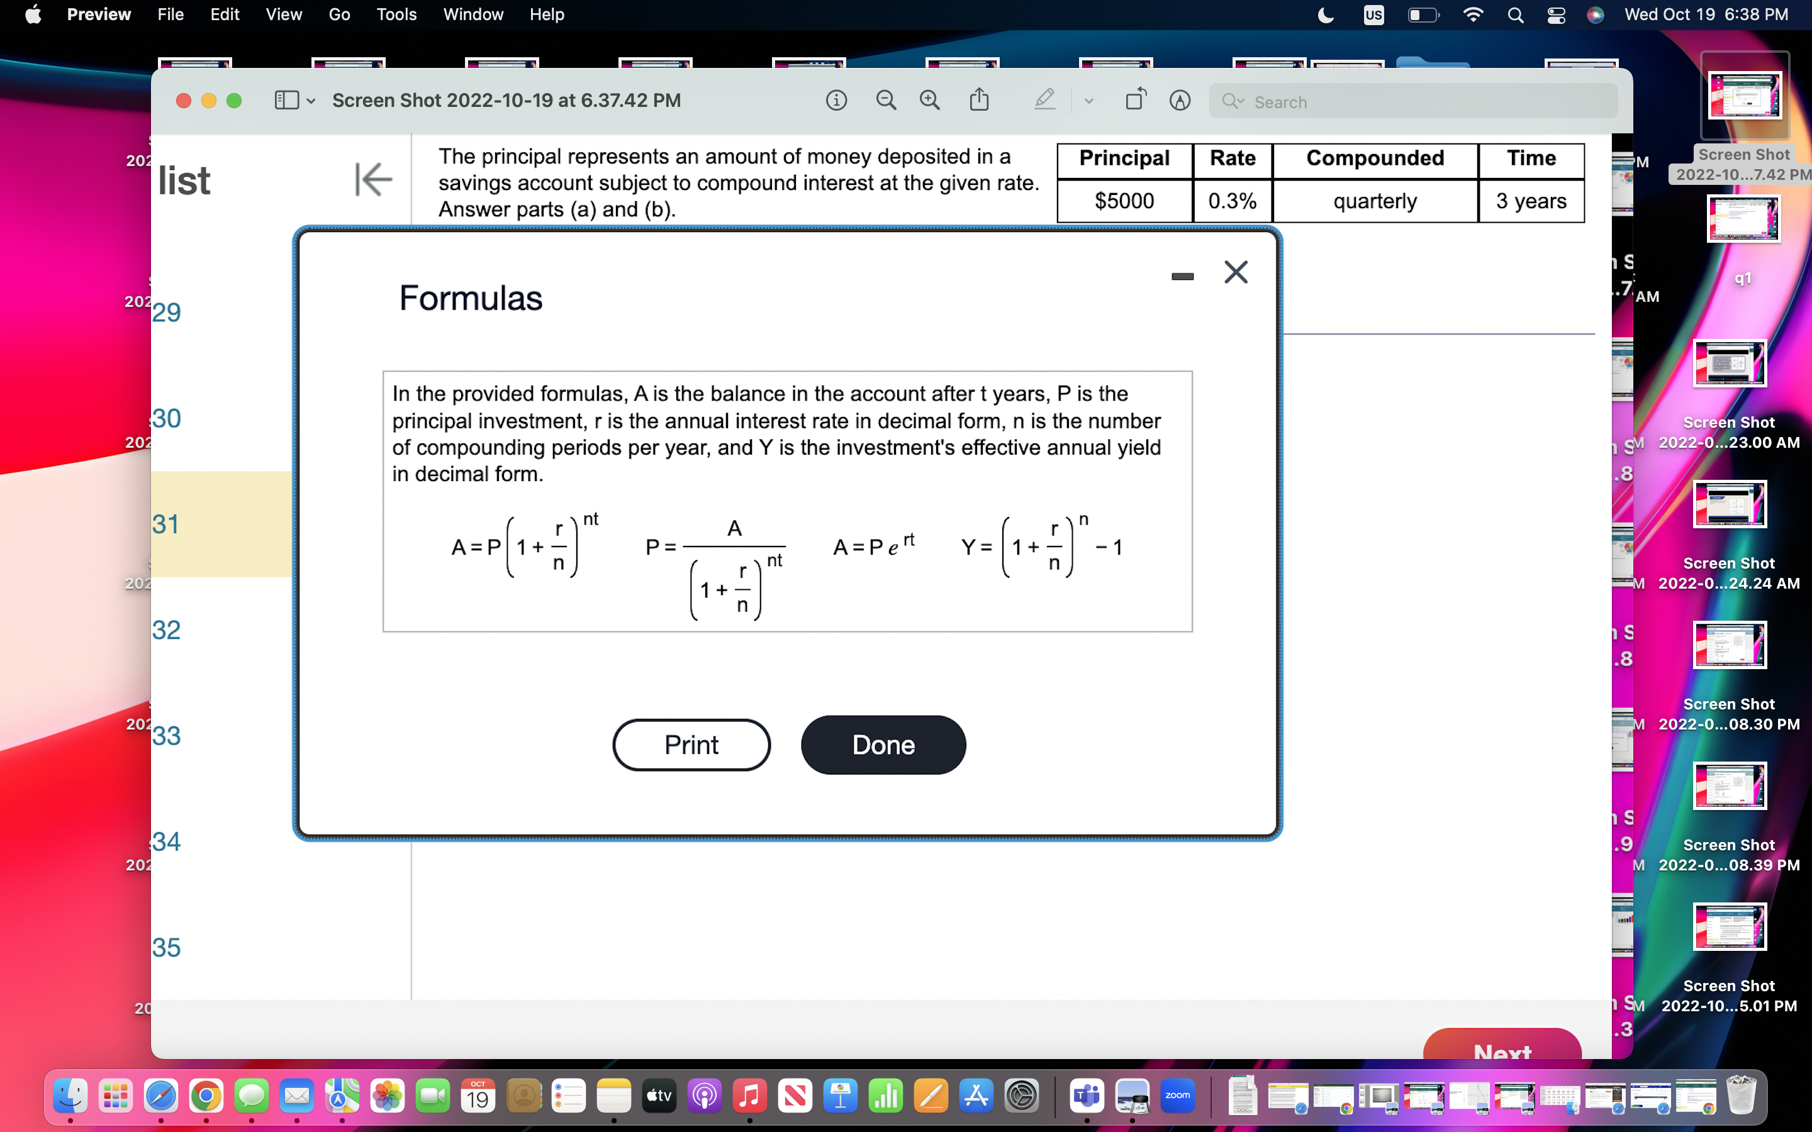This screenshot has width=1812, height=1132.
Task: Click the Done button to dismiss the formulas
Action: pyautogui.click(x=883, y=744)
